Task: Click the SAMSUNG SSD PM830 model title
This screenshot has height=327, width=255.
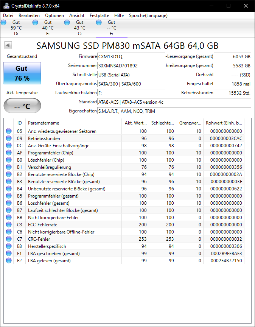Action: pos(127,46)
